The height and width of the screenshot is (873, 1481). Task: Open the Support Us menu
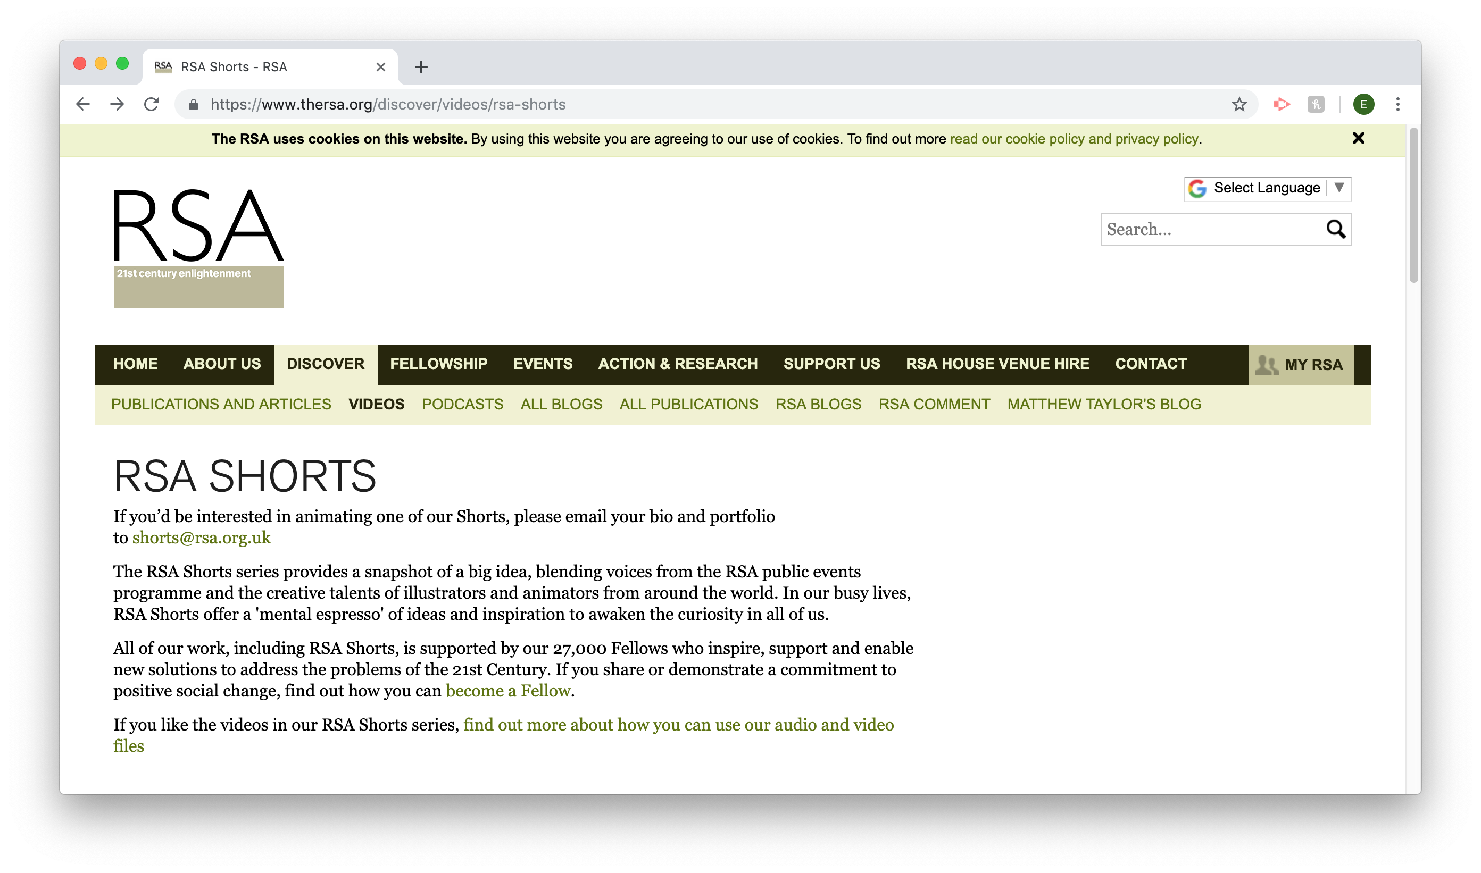pos(831,364)
